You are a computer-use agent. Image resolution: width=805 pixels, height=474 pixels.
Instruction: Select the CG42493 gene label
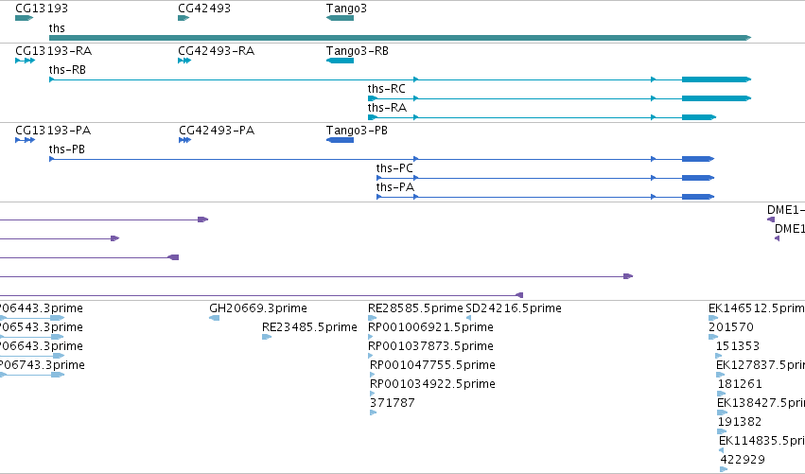point(204,9)
